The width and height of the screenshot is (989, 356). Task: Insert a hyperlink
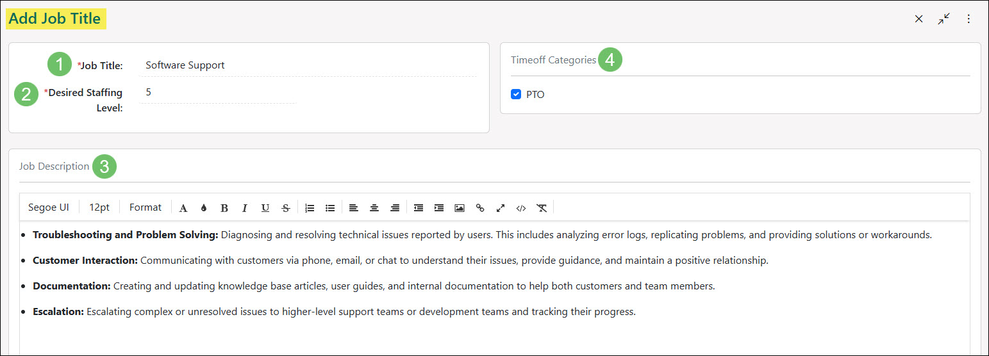[x=480, y=208]
